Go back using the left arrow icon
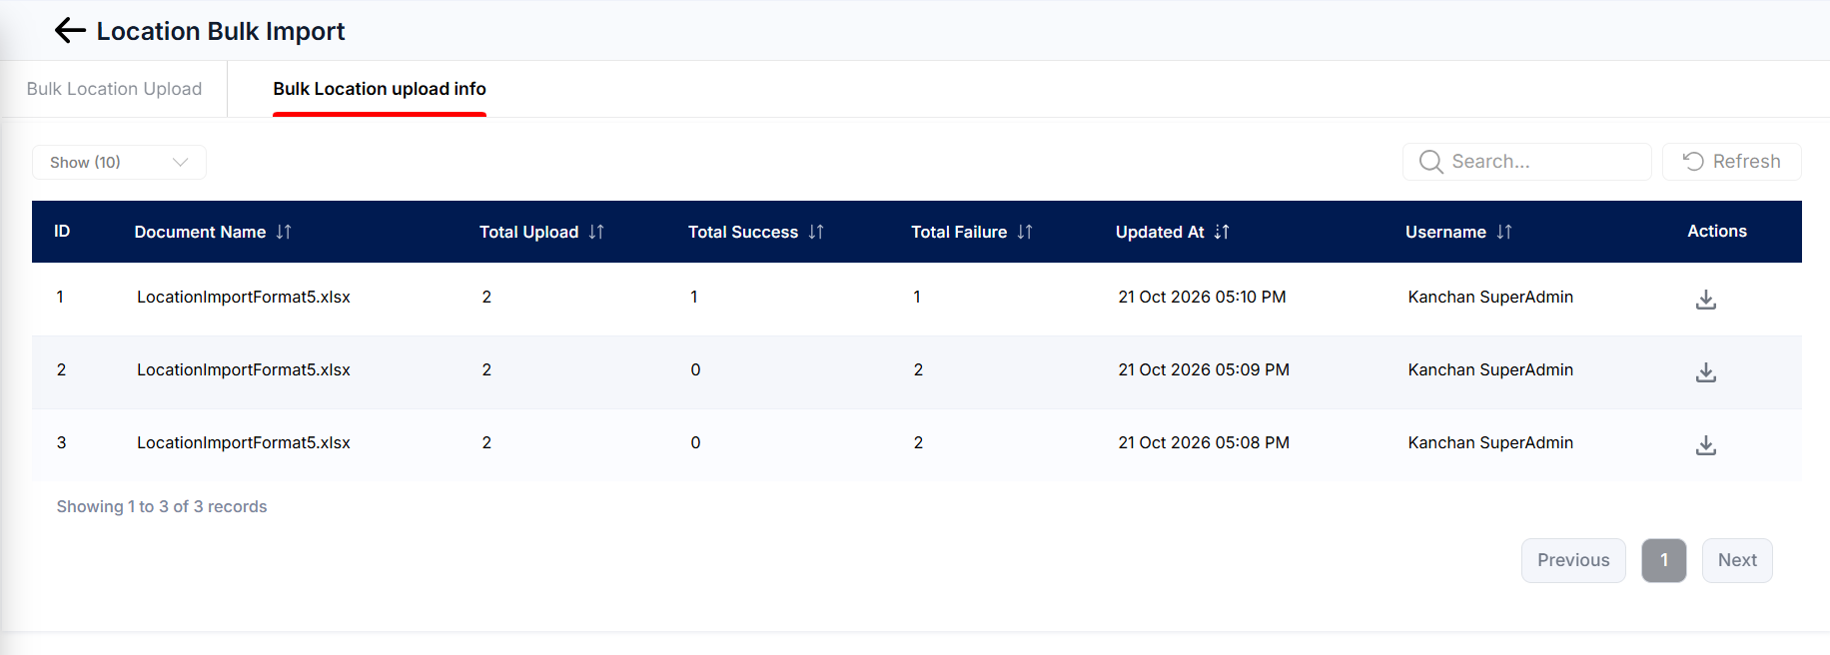Viewport: 1830px width, 655px height. [x=70, y=31]
